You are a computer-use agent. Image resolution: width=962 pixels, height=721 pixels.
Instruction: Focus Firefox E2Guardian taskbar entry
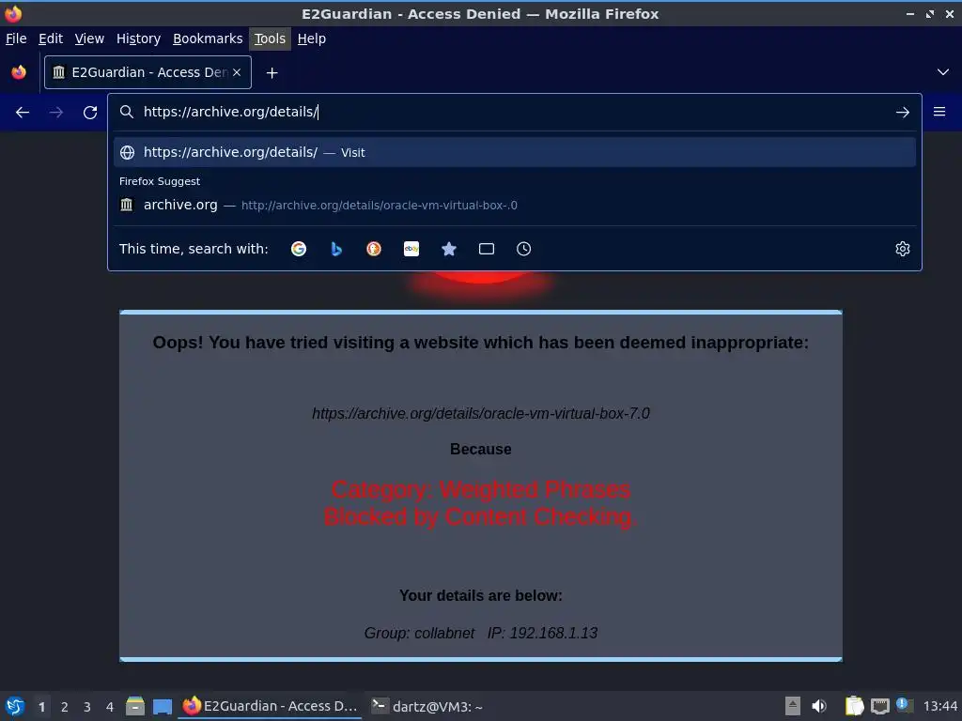(x=270, y=706)
